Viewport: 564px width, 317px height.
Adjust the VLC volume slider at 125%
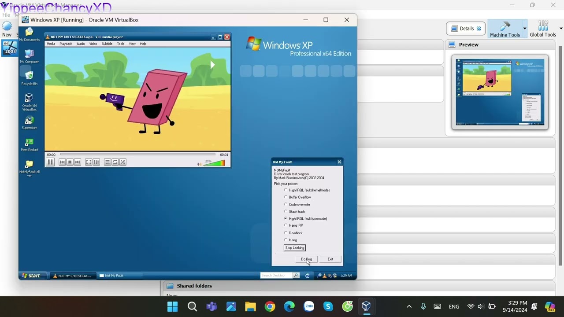pos(214,163)
